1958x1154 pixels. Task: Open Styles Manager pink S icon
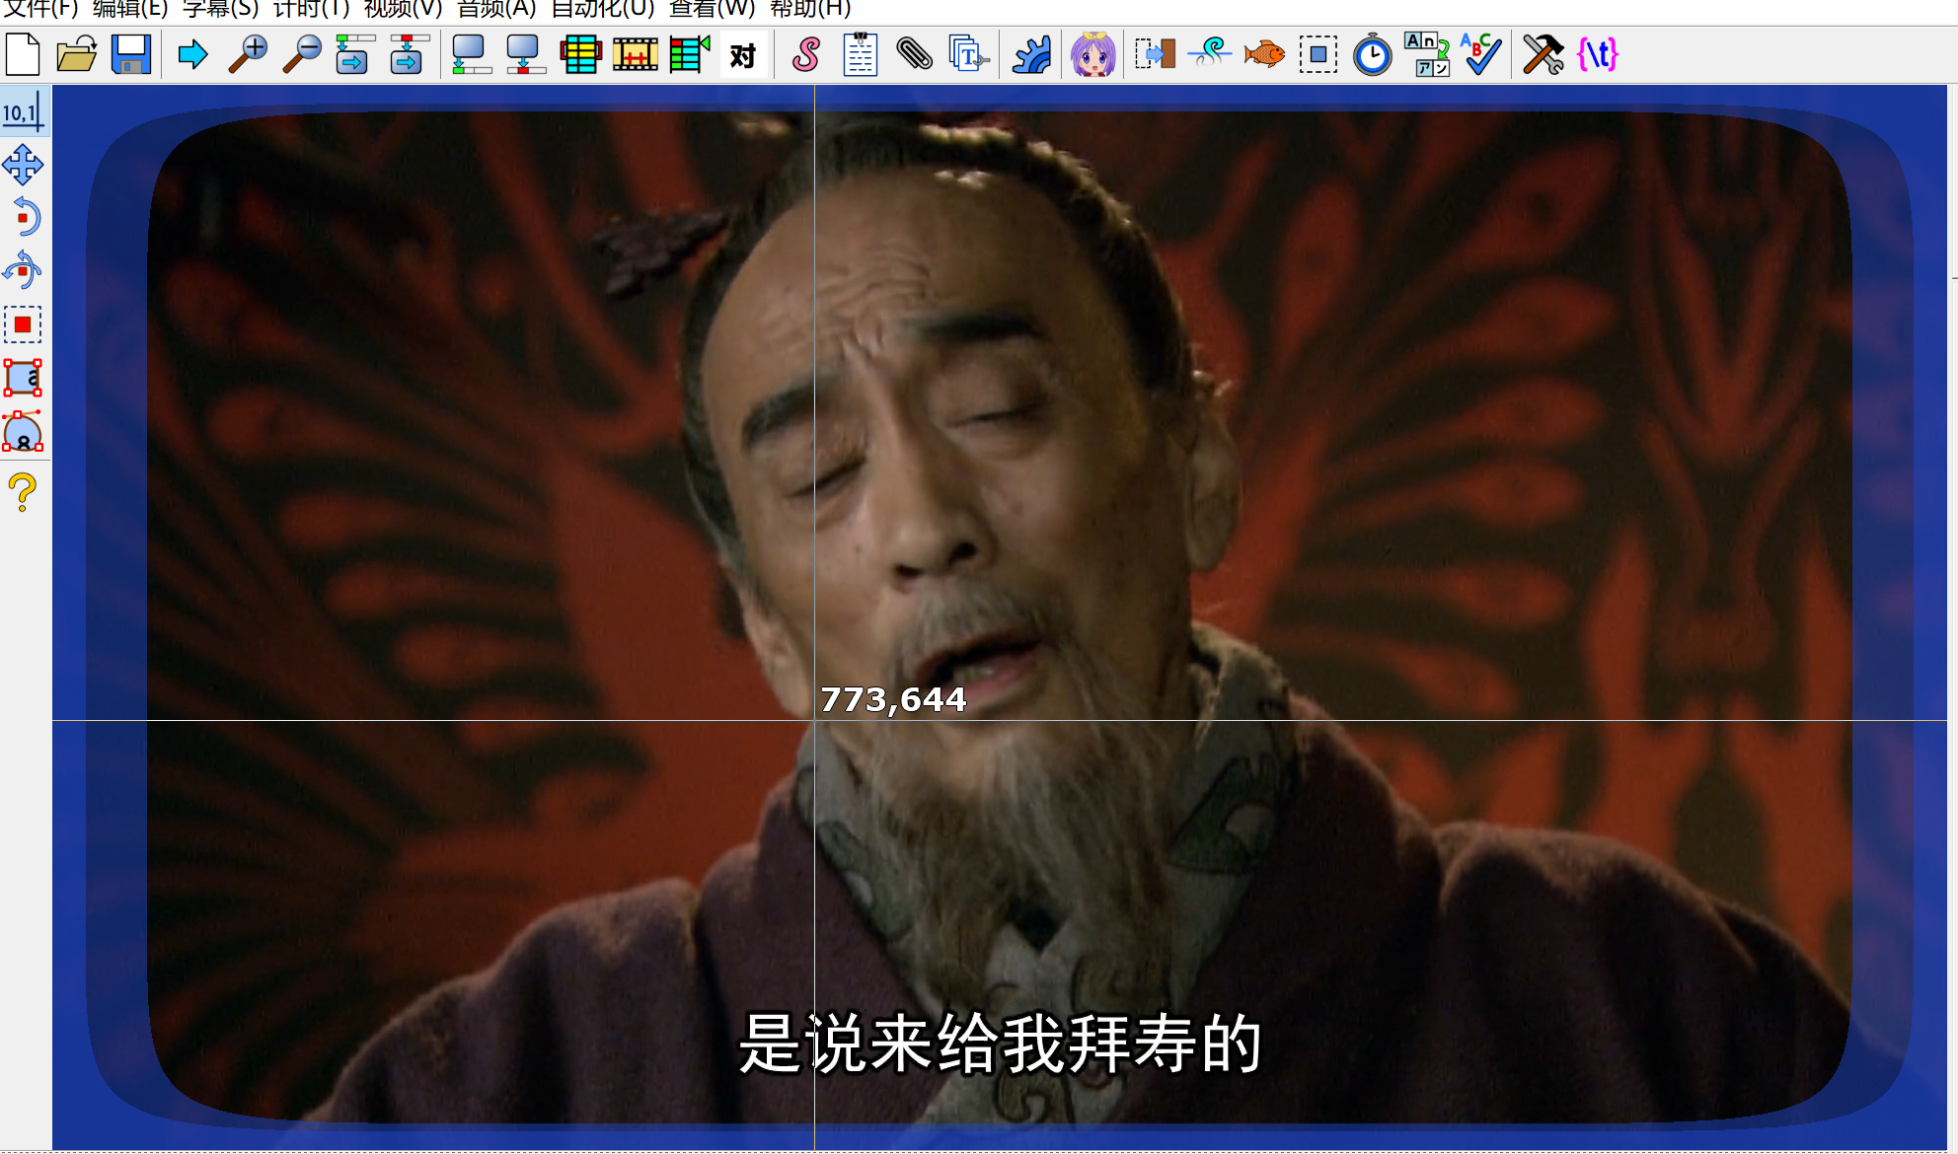click(806, 54)
